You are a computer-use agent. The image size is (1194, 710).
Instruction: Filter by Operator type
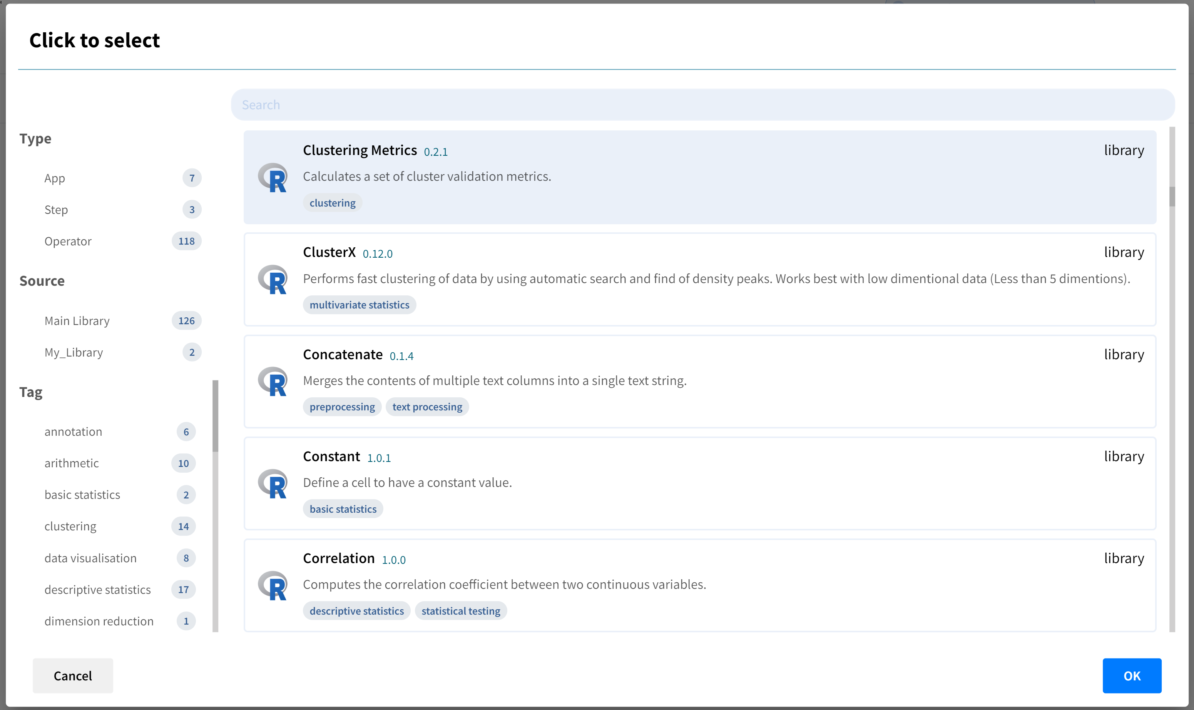click(x=68, y=241)
